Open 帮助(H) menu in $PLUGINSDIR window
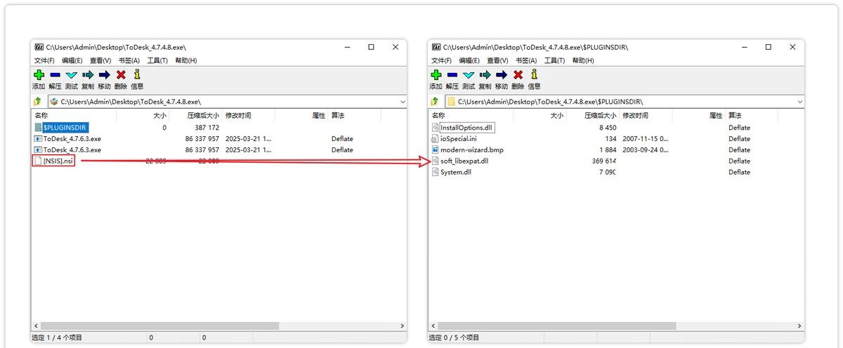Screen dimensions: 843x348 tap(583, 60)
